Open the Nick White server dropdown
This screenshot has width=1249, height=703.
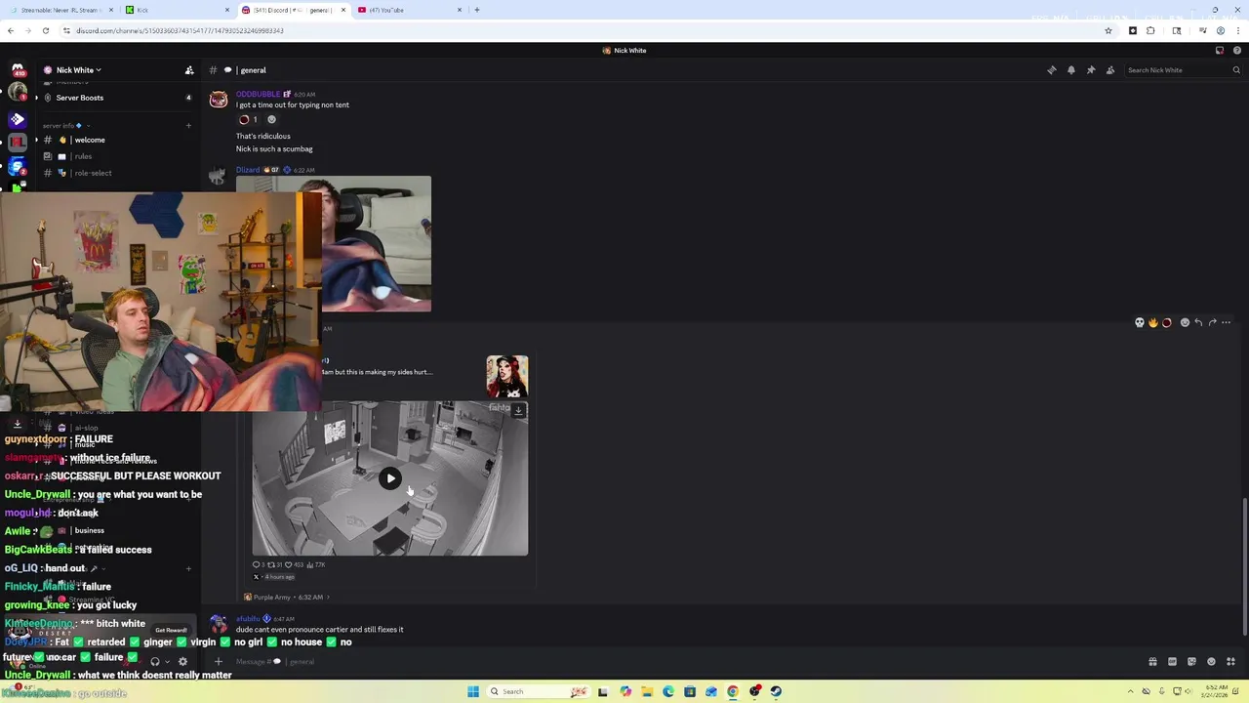click(78, 70)
